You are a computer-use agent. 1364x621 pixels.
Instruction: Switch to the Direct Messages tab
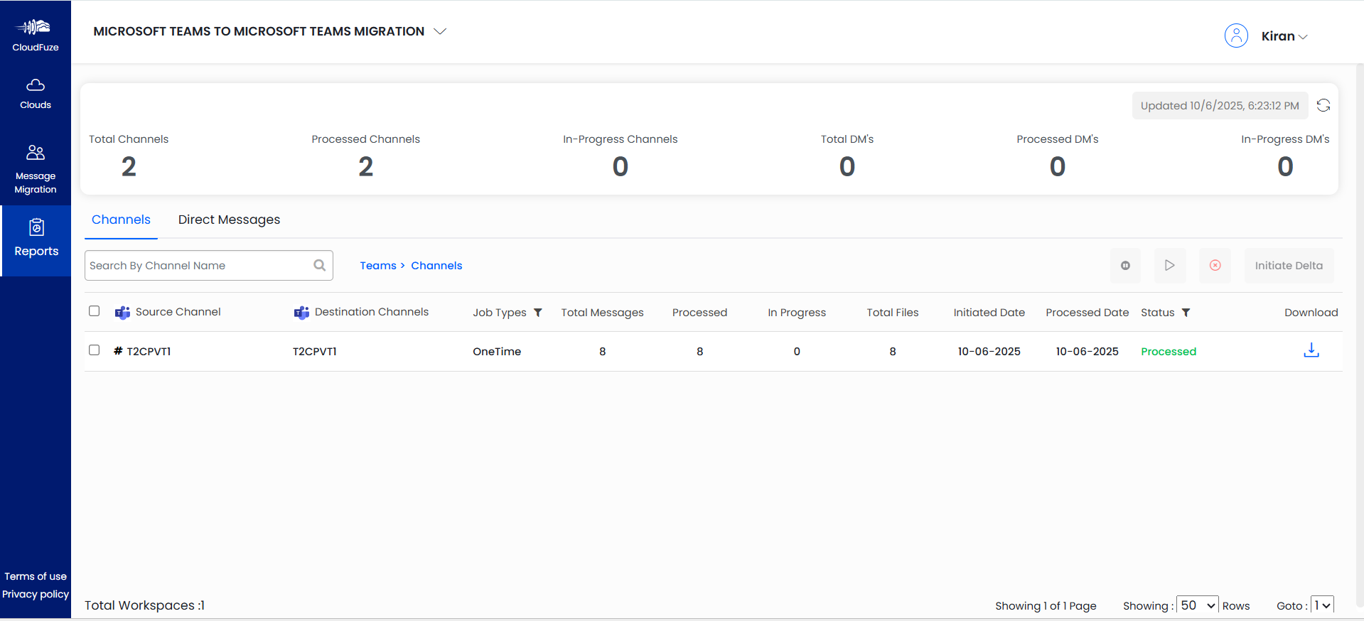(229, 220)
